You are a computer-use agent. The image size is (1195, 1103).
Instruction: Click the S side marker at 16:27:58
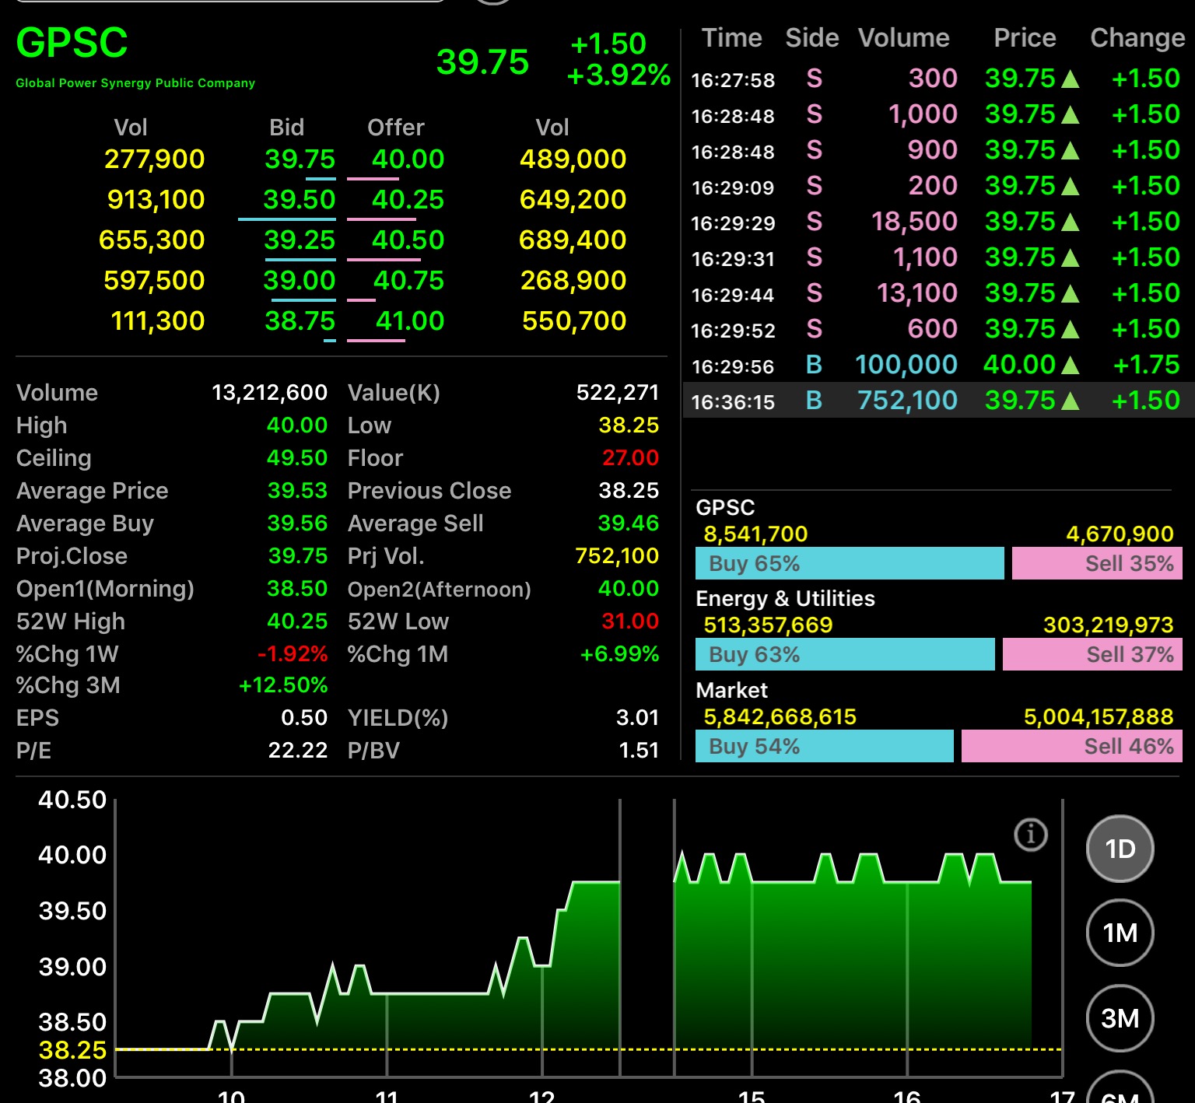click(x=814, y=79)
